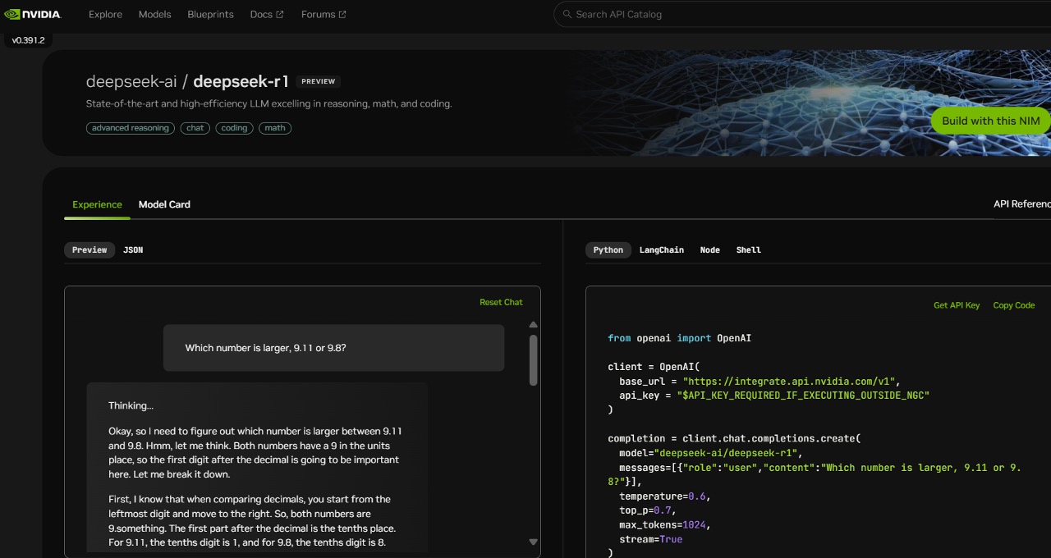Open the Experience tab

pos(97,204)
